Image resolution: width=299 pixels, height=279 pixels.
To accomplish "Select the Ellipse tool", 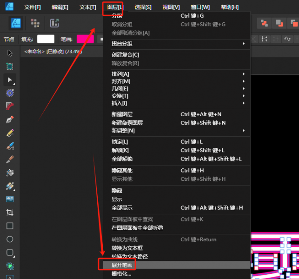I will [10, 239].
